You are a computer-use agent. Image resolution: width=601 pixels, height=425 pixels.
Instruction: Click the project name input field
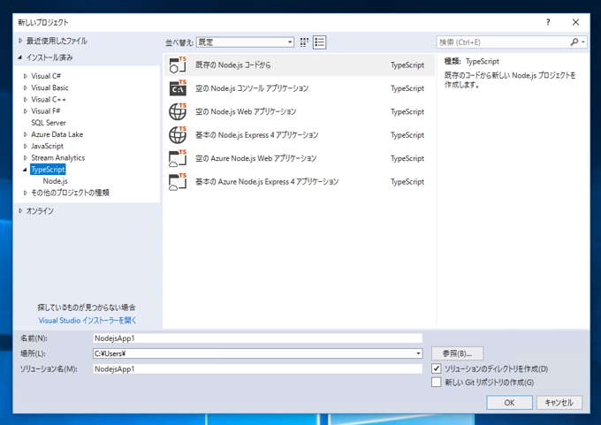coord(257,338)
